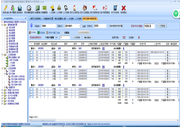The height and width of the screenshot is (128, 180).
Task: Collapse the 1 基础数据设置 tree node
Action: click(2, 25)
